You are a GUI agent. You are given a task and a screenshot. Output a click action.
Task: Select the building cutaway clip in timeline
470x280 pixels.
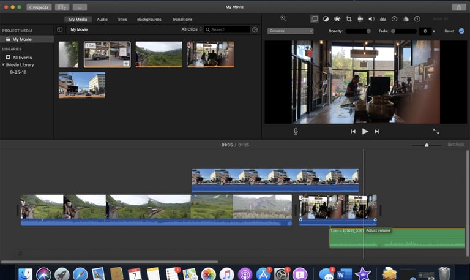[x=275, y=181]
